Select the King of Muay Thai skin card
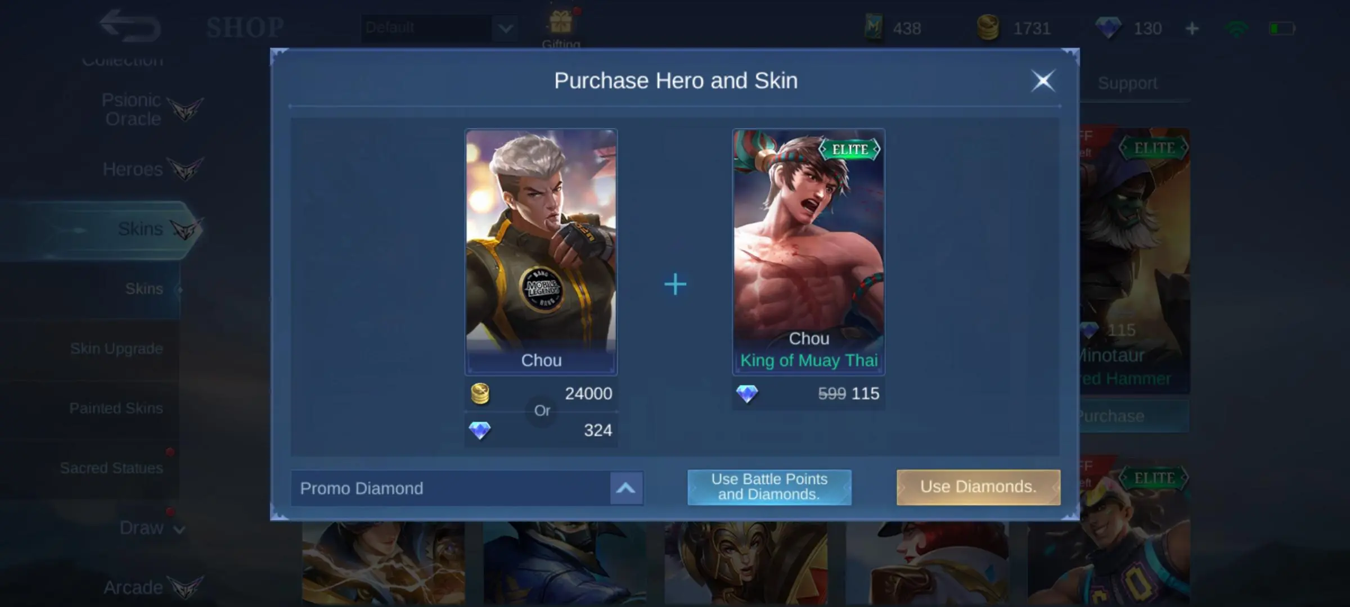Screen dimensions: 1350x607 coord(808,252)
